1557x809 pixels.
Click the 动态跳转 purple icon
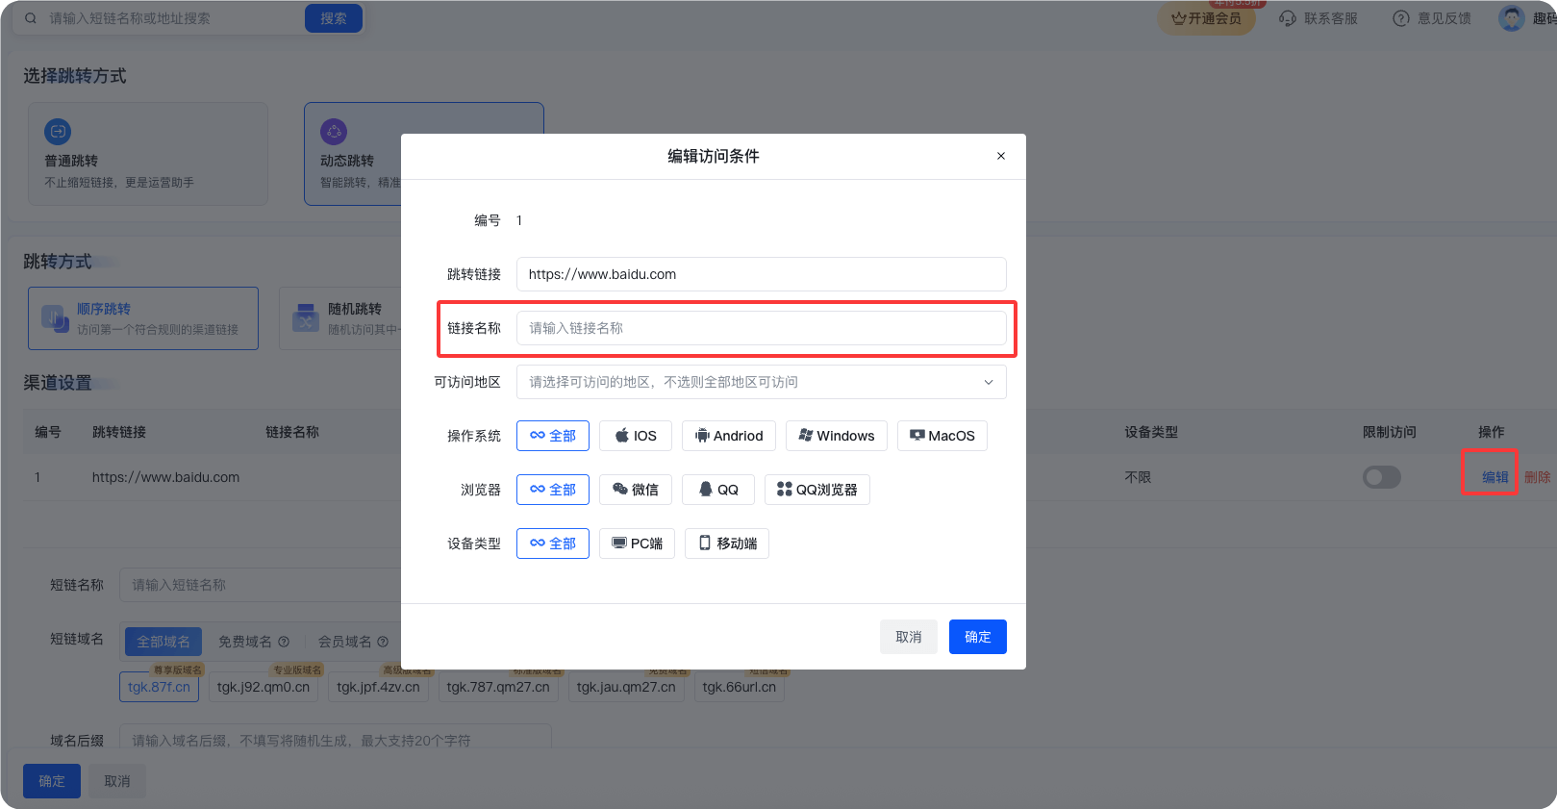tap(334, 132)
